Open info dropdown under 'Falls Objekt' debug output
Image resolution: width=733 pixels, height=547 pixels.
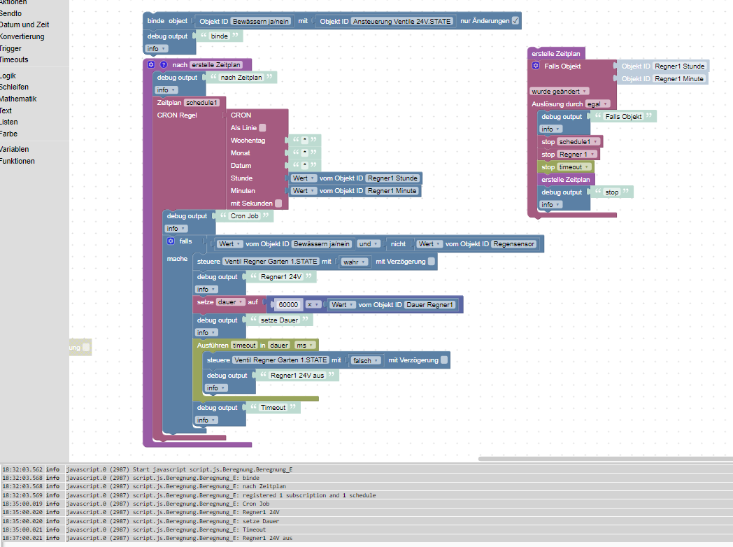coord(551,129)
